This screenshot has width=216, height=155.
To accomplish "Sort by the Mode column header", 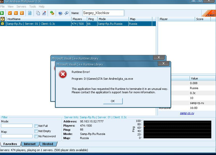I will pyautogui.click(x=113, y=19).
